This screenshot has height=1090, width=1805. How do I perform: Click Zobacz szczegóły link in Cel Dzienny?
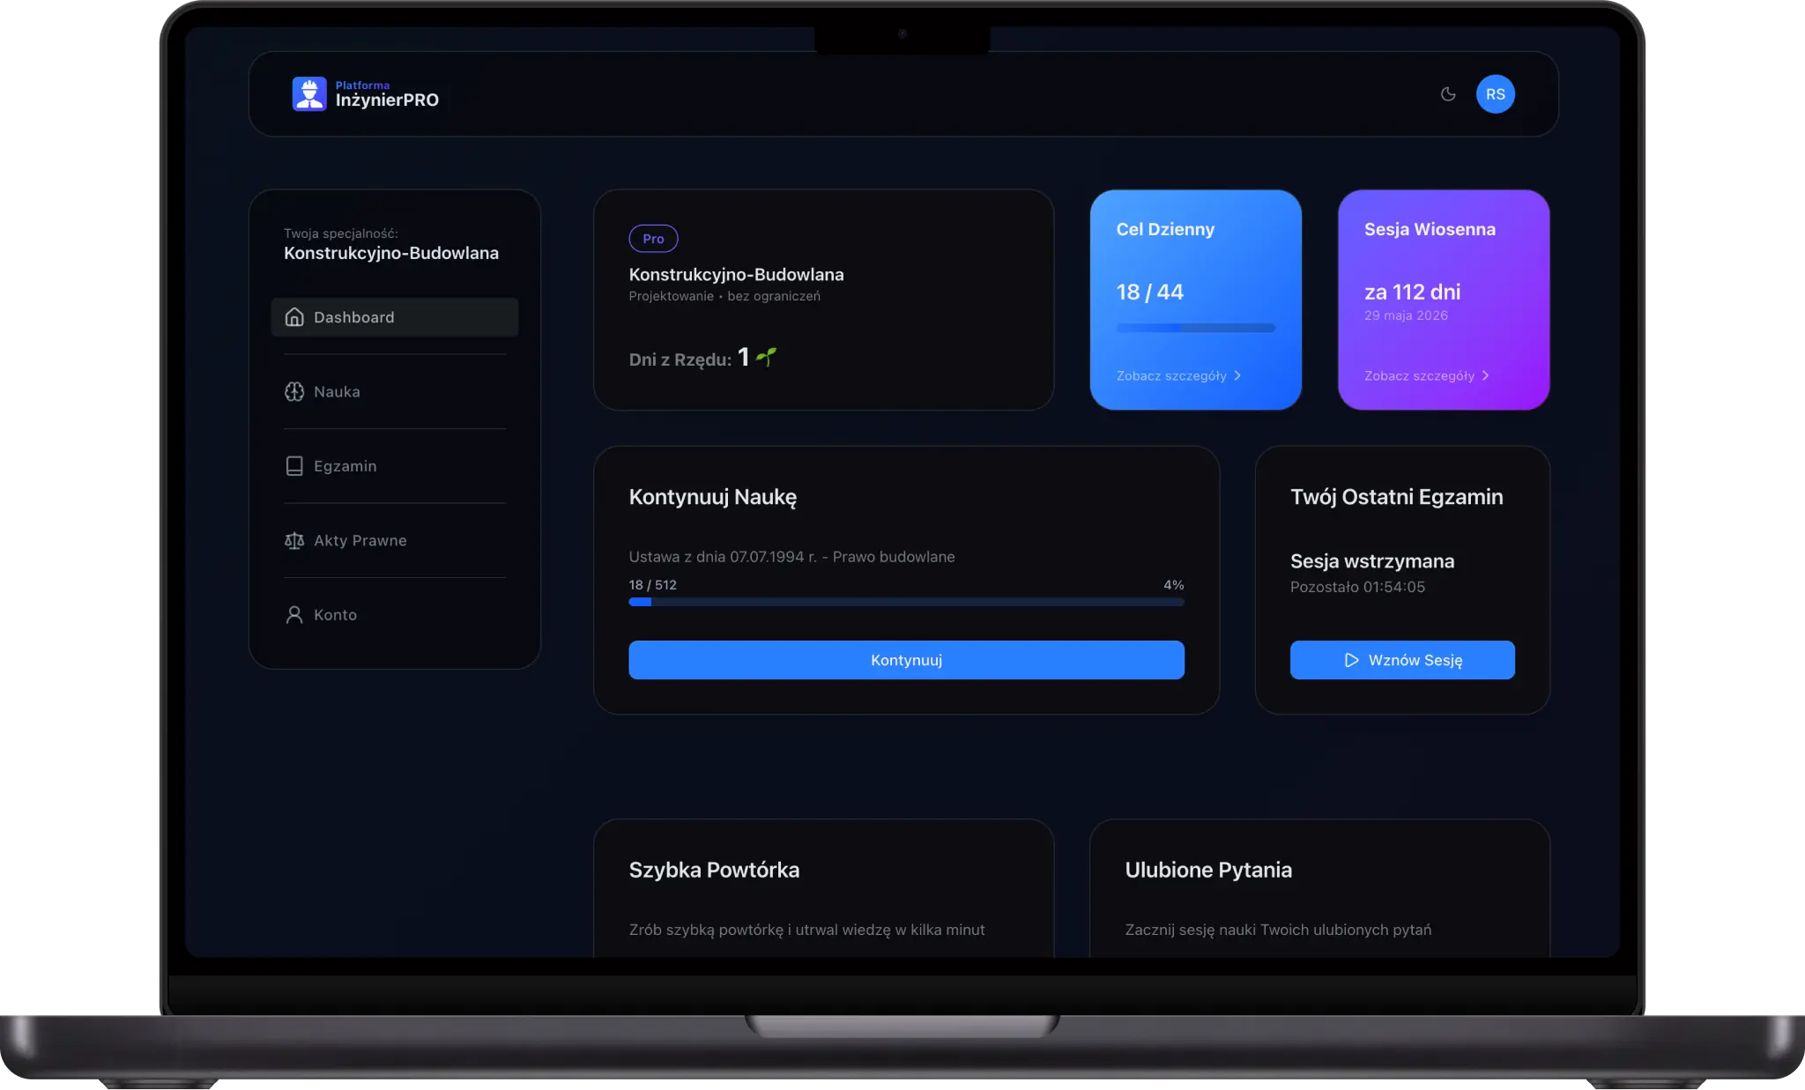coord(1170,376)
